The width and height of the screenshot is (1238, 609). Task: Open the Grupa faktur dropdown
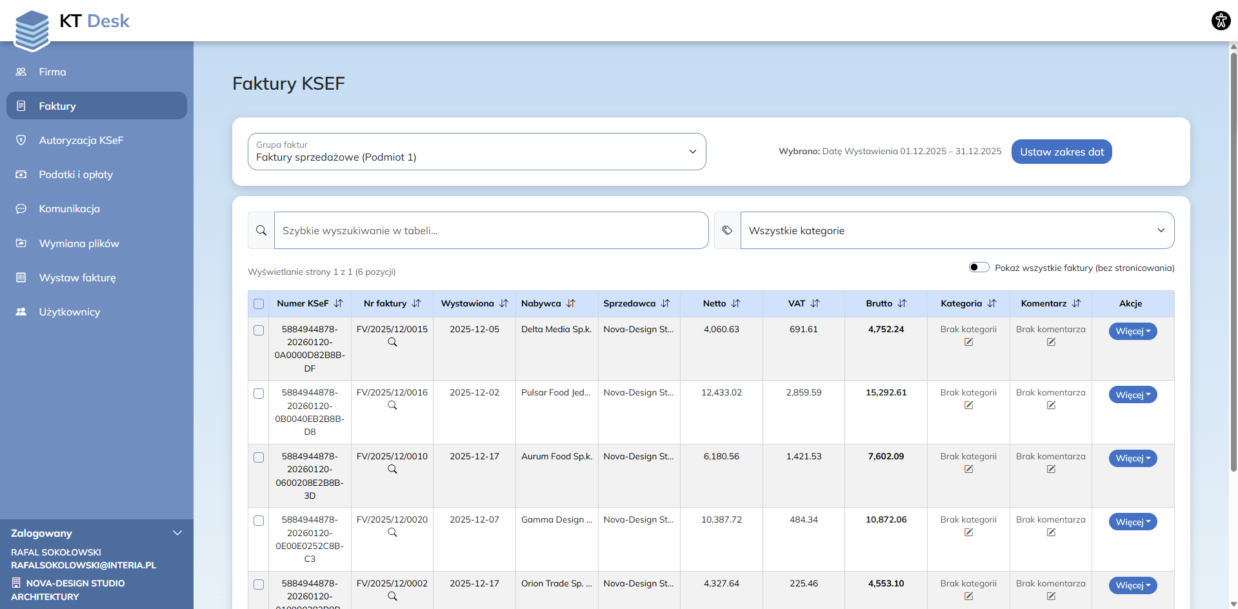point(477,152)
